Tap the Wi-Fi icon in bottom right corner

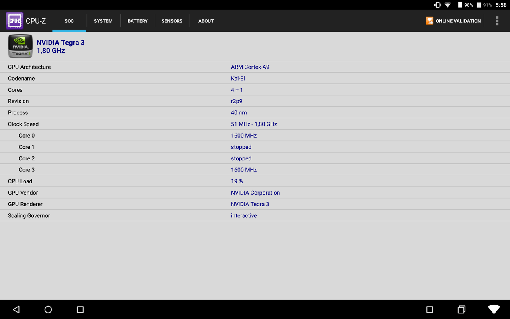click(x=494, y=309)
